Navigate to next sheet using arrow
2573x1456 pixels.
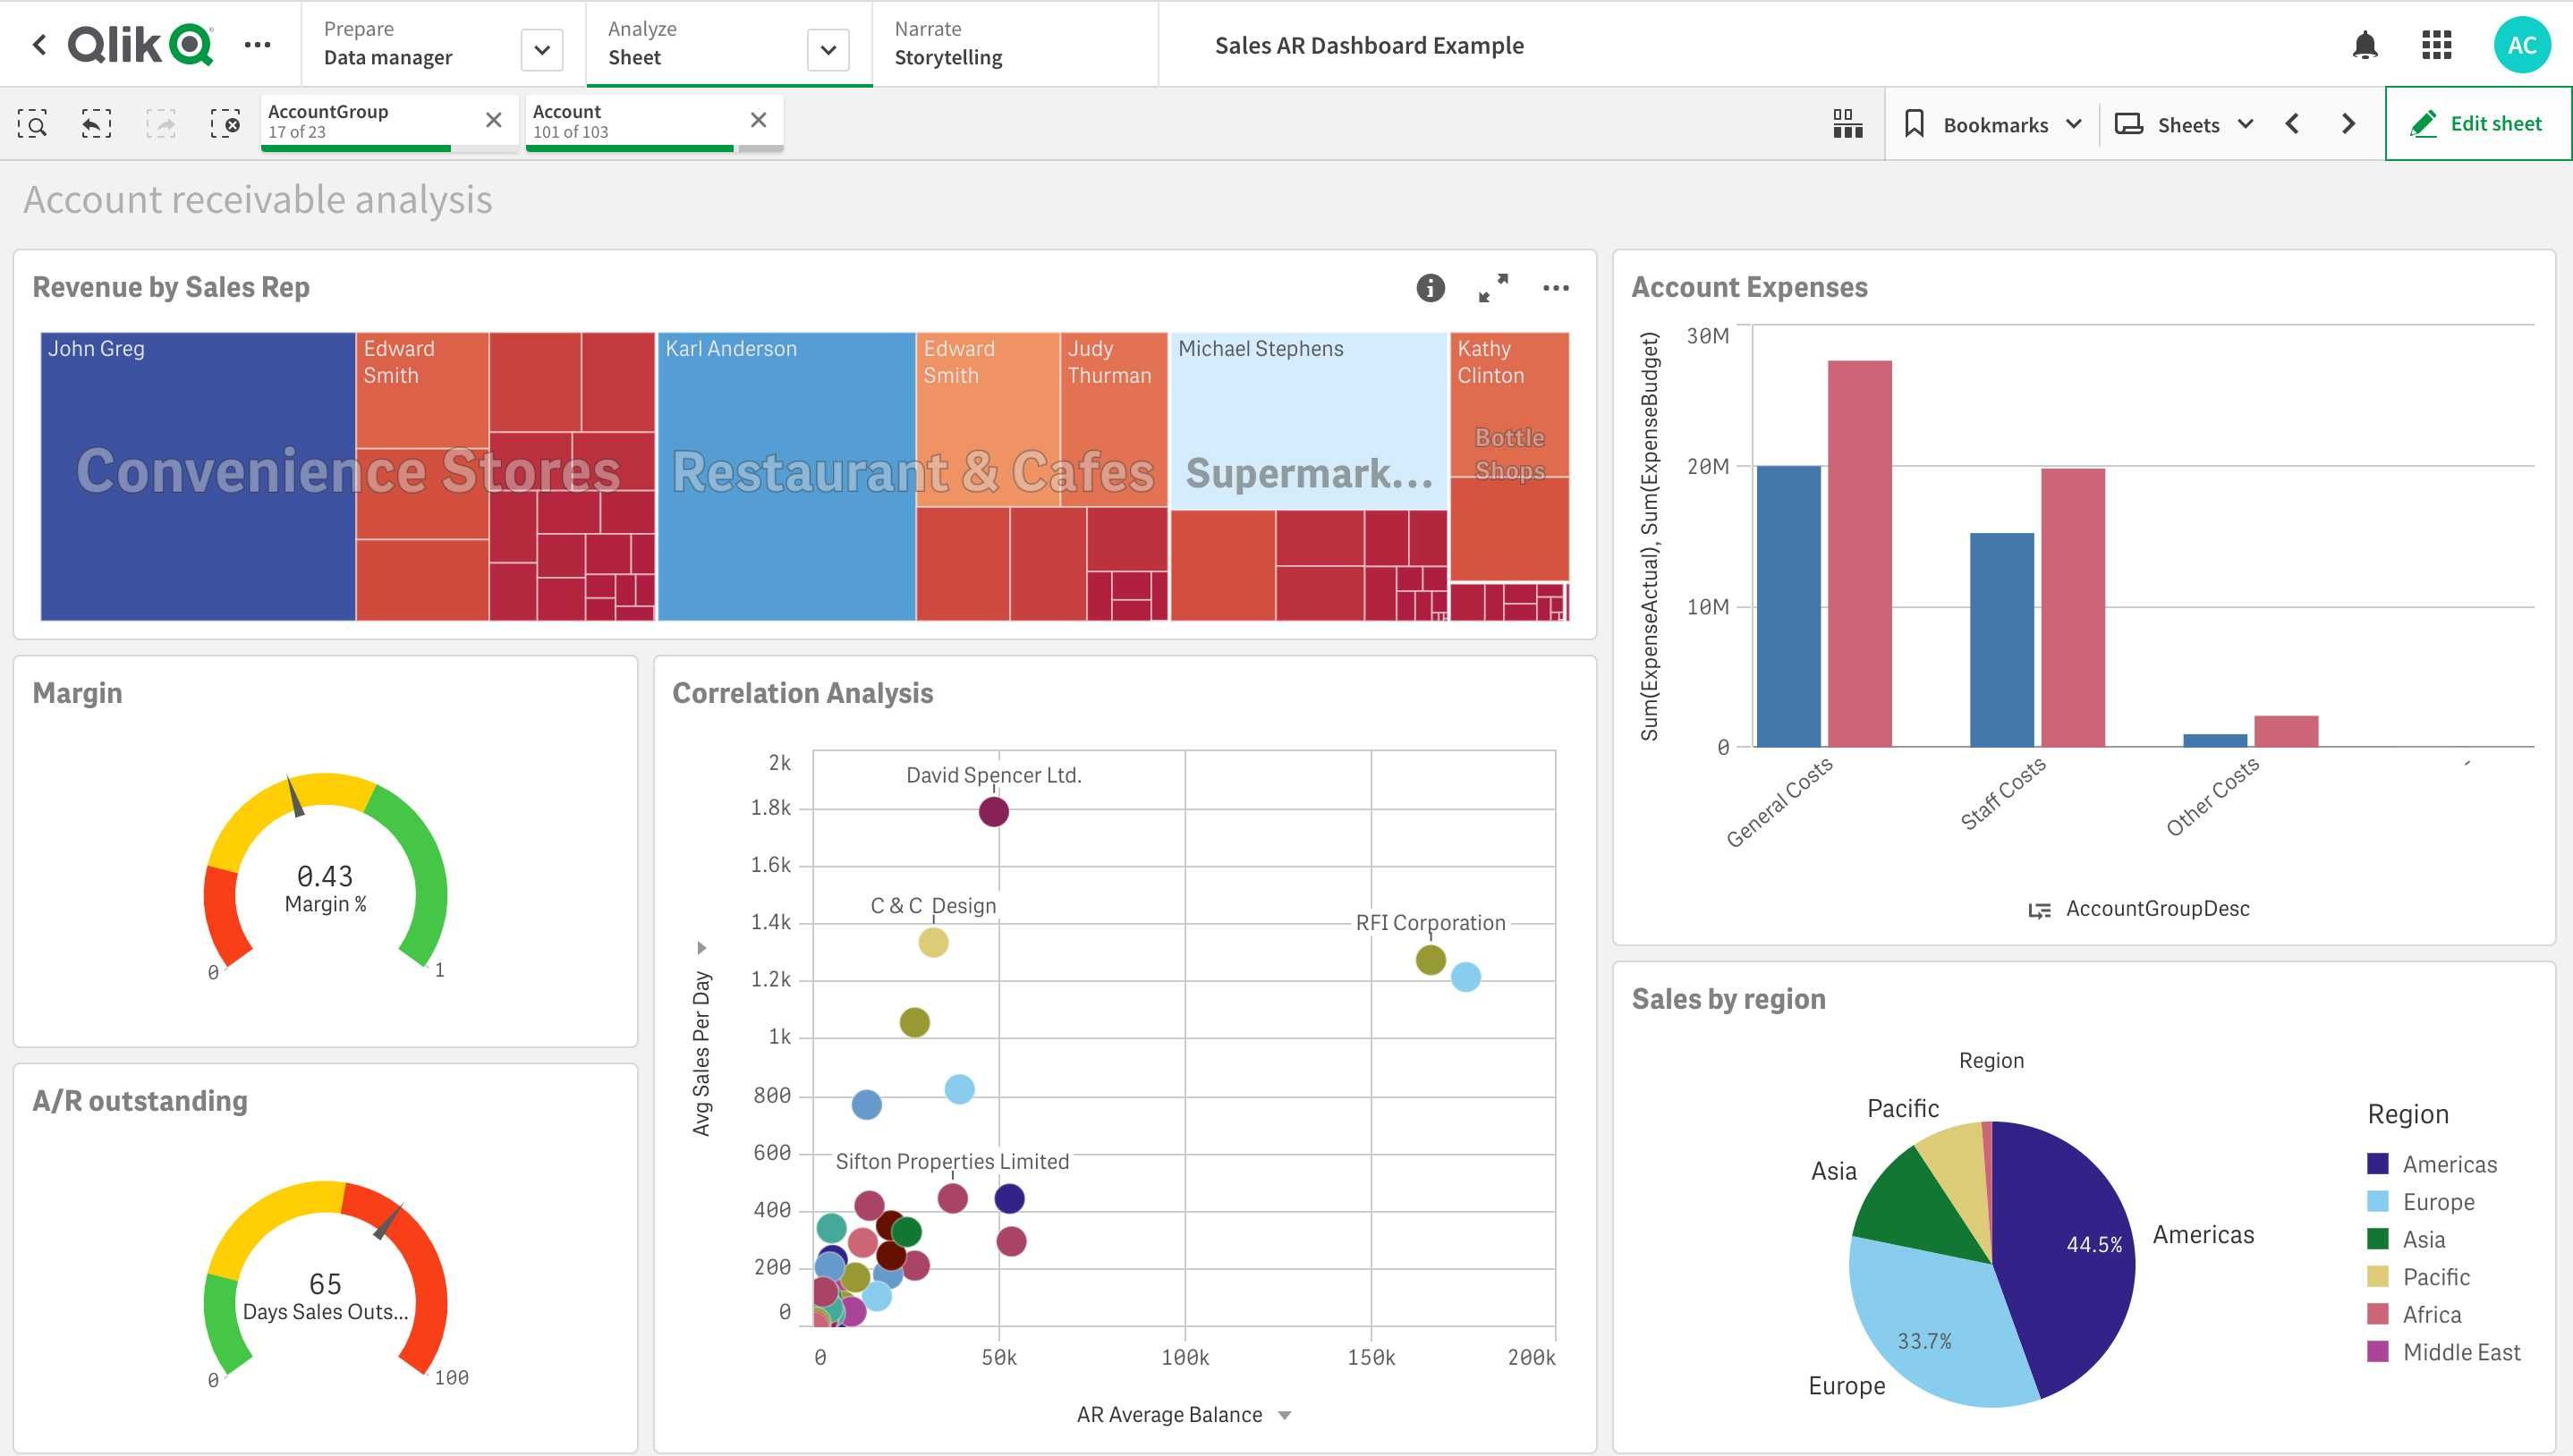[2350, 122]
